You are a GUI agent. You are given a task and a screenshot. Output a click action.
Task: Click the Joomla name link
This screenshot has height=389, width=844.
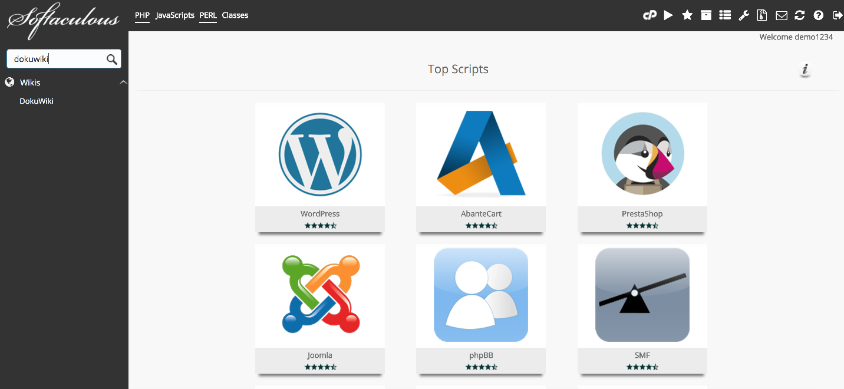click(320, 355)
